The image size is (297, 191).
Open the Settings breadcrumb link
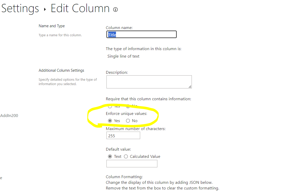(20, 8)
